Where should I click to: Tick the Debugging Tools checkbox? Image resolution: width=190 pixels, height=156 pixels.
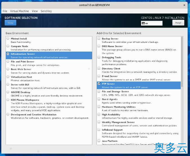click(x=99, y=57)
